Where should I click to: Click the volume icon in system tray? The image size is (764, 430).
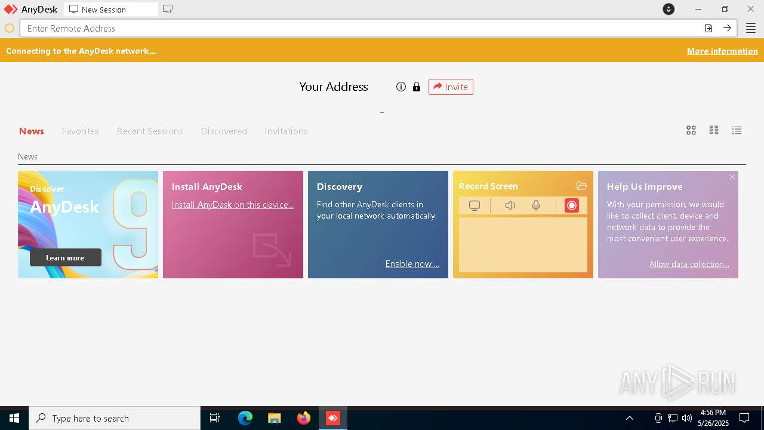[x=686, y=418]
